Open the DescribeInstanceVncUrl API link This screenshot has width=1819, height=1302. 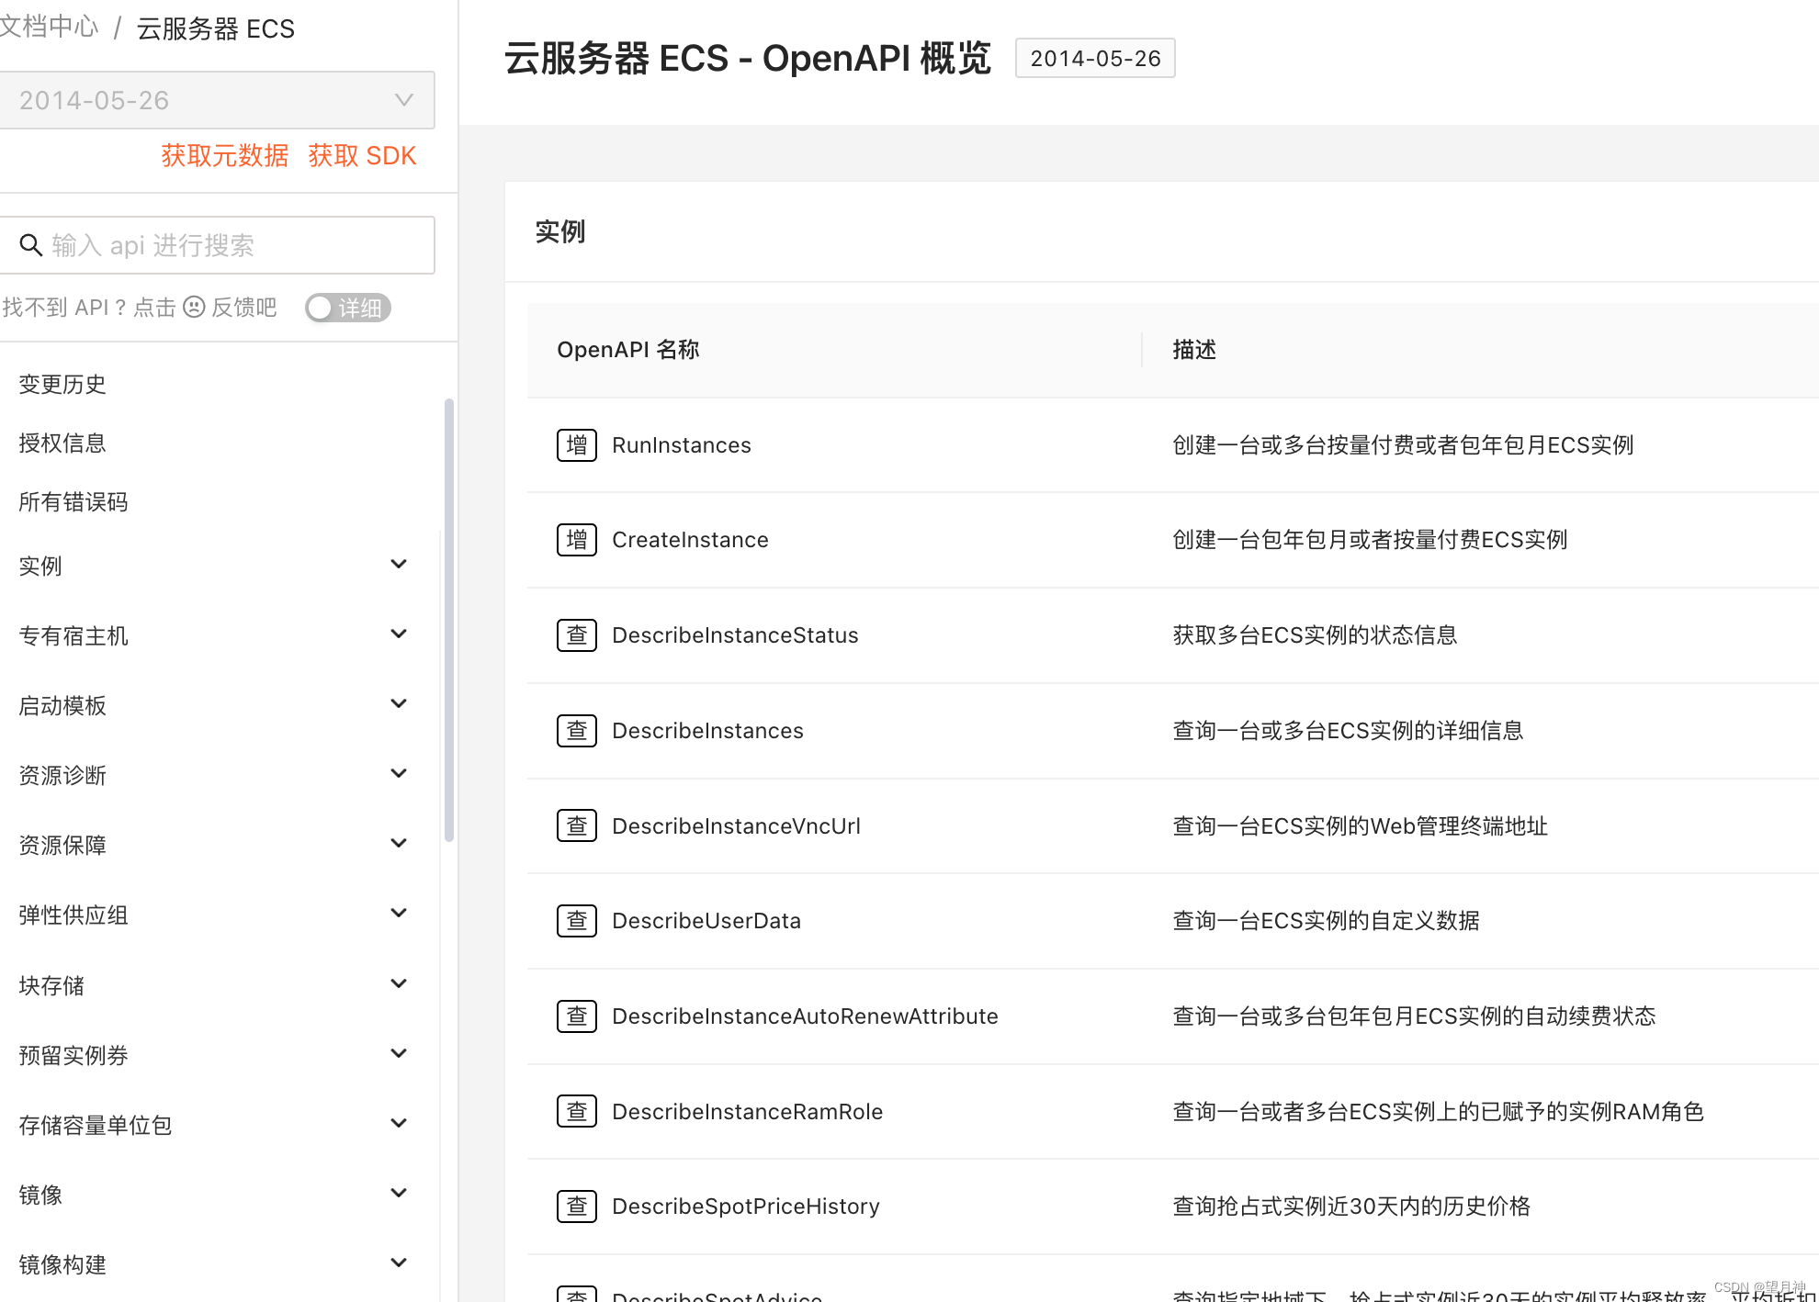pyautogui.click(x=736, y=826)
